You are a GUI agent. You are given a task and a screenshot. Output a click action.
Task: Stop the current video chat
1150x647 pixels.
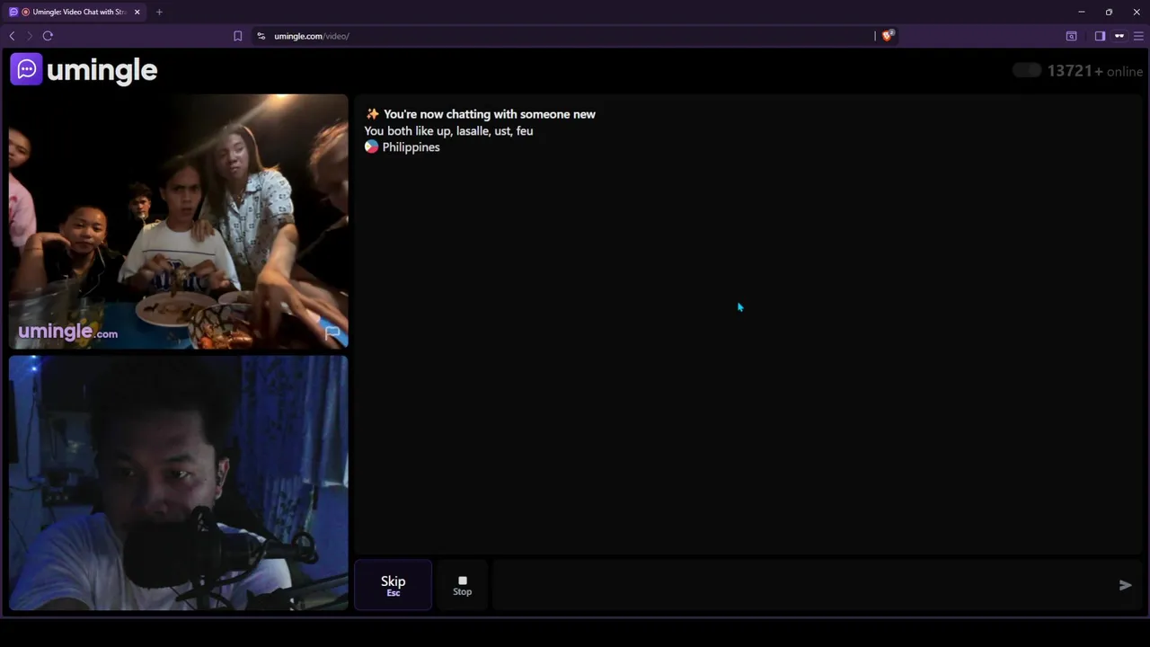[462, 585]
